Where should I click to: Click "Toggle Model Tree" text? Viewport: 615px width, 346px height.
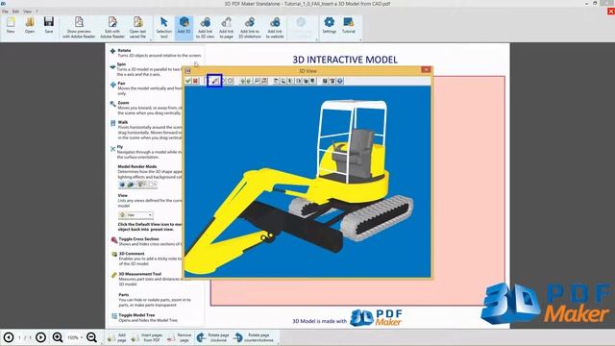[x=136, y=315]
